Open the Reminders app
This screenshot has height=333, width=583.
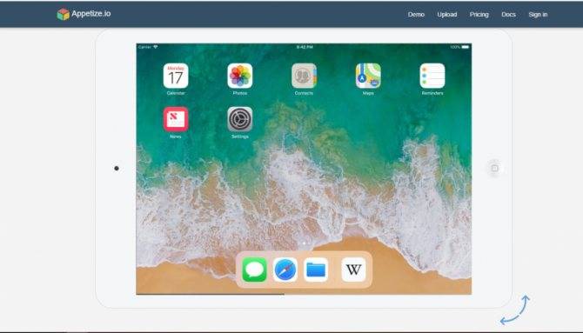click(432, 76)
